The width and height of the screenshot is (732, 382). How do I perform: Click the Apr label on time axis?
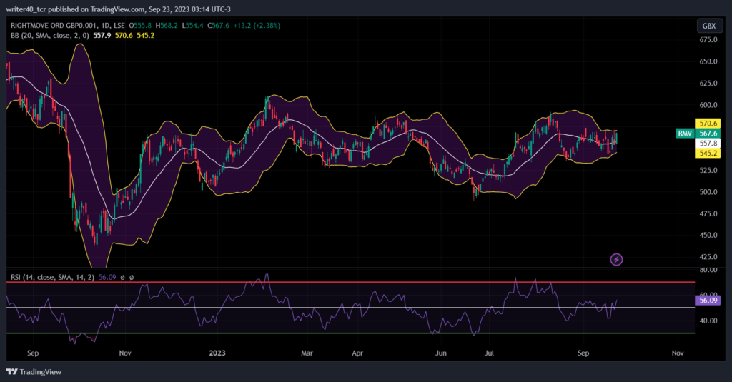[x=357, y=353]
